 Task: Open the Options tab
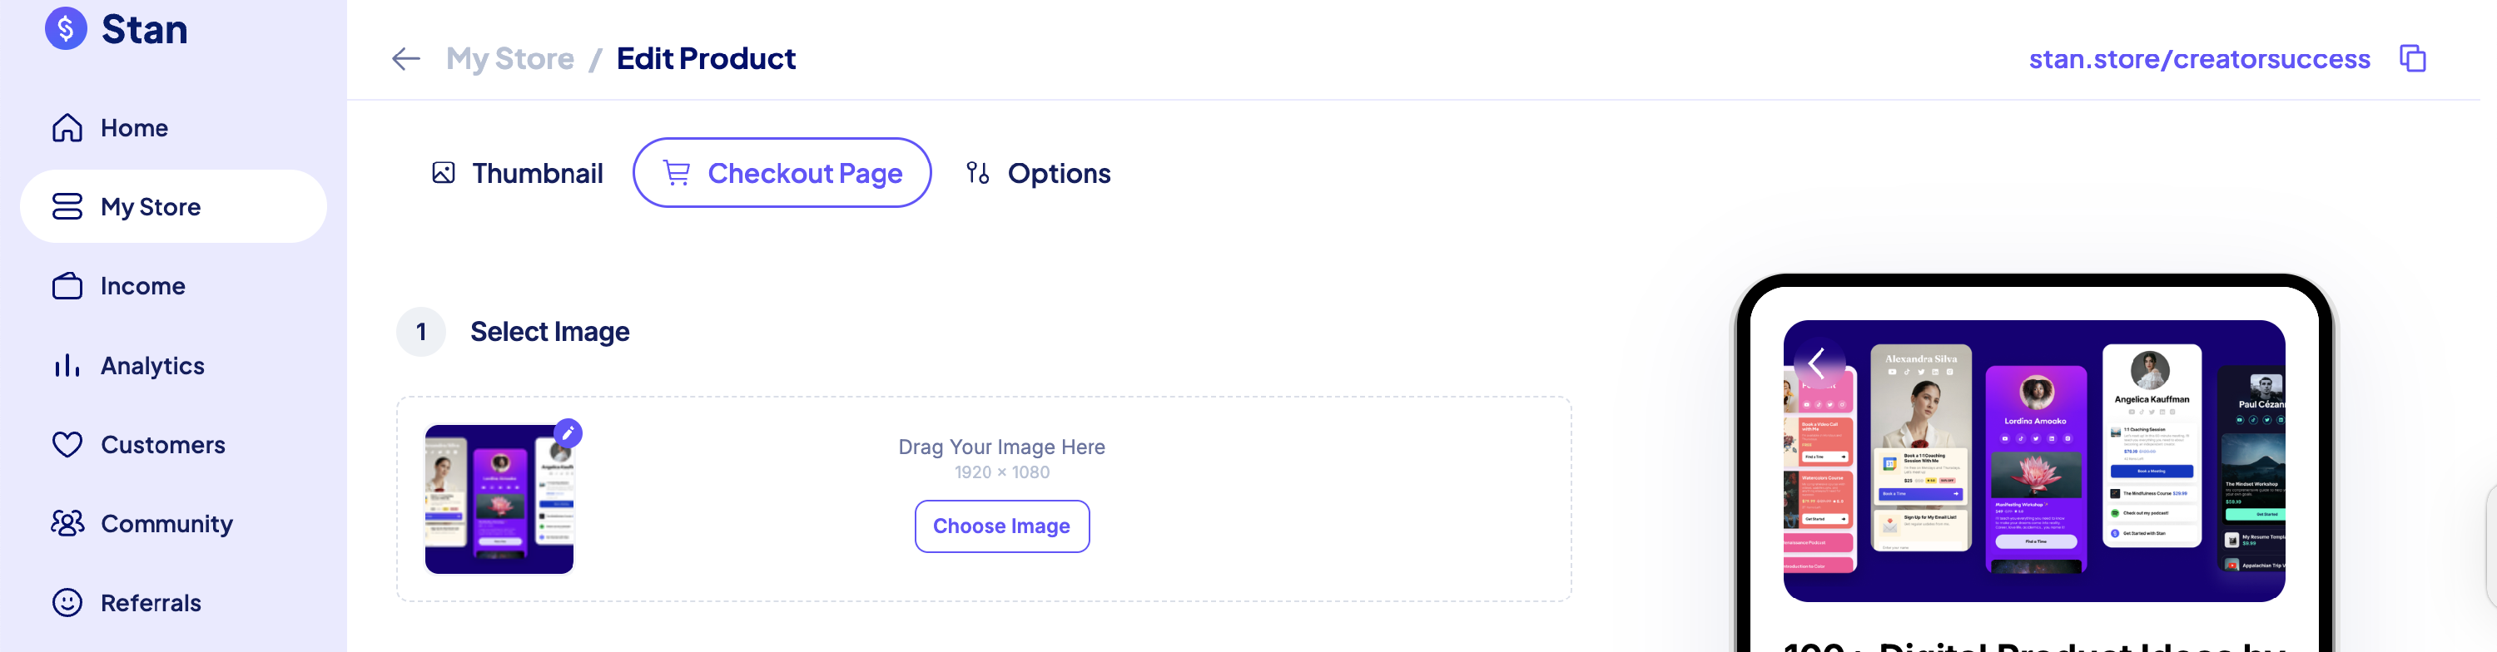[1038, 174]
